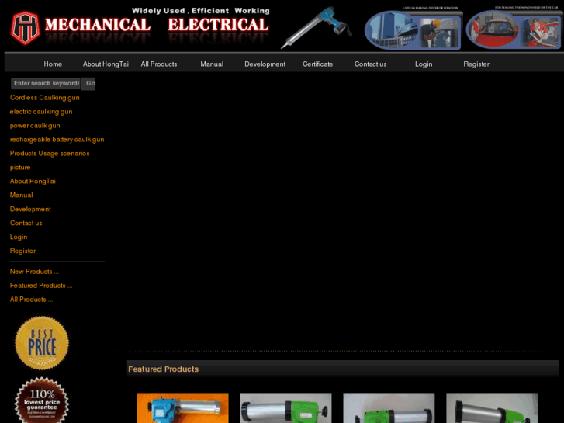
Task: Open the power caulk gun category
Action: [35, 126]
